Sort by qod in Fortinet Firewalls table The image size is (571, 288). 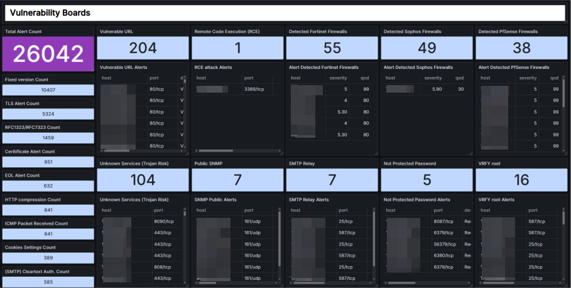coord(364,78)
